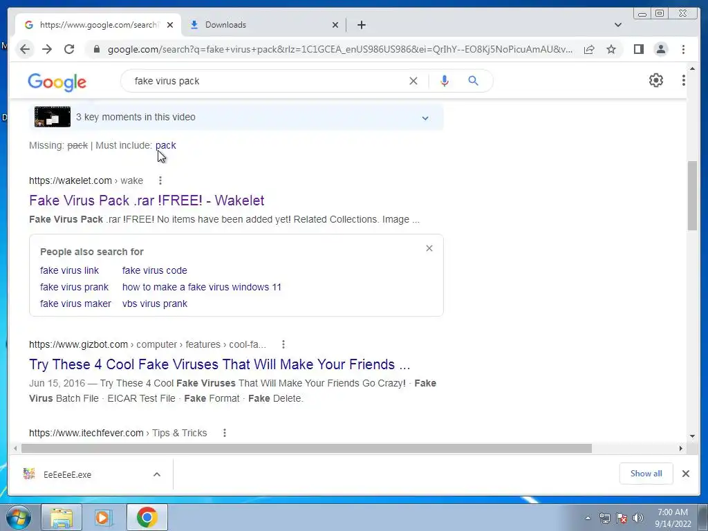Screen dimensions: 708x531
Task: Bookmark this tab with the star icon
Action: pyautogui.click(x=611, y=49)
